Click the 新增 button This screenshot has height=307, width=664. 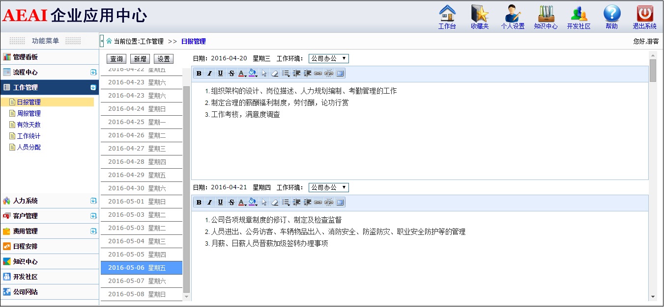click(140, 59)
